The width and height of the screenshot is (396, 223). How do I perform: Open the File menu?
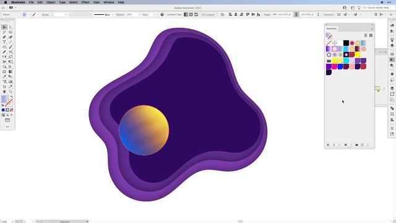coord(31,2)
